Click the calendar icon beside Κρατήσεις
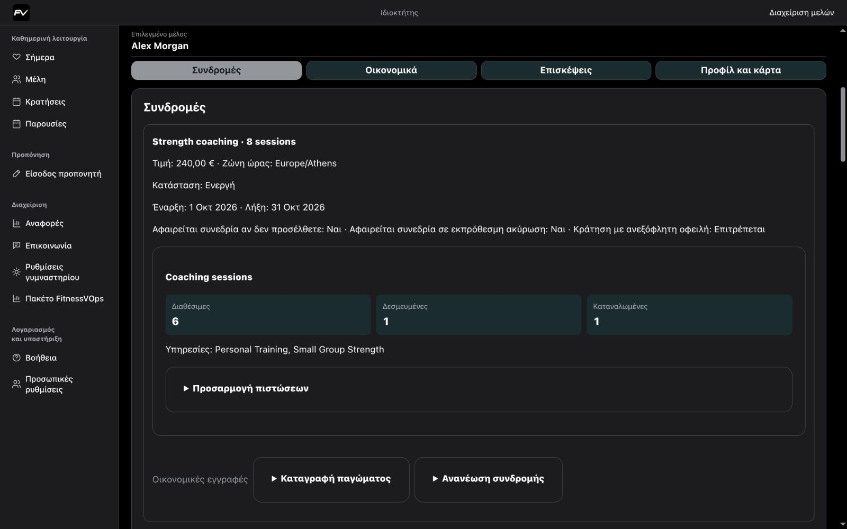The height and width of the screenshot is (529, 847). click(16, 102)
